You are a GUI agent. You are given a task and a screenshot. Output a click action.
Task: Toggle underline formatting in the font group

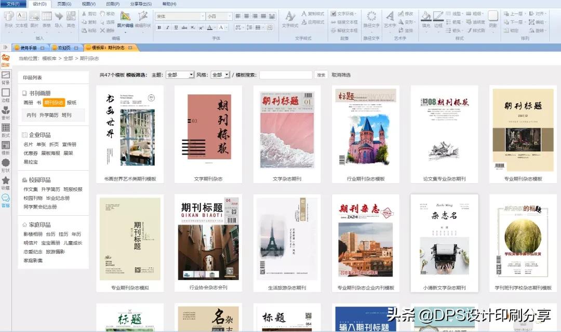click(176, 27)
